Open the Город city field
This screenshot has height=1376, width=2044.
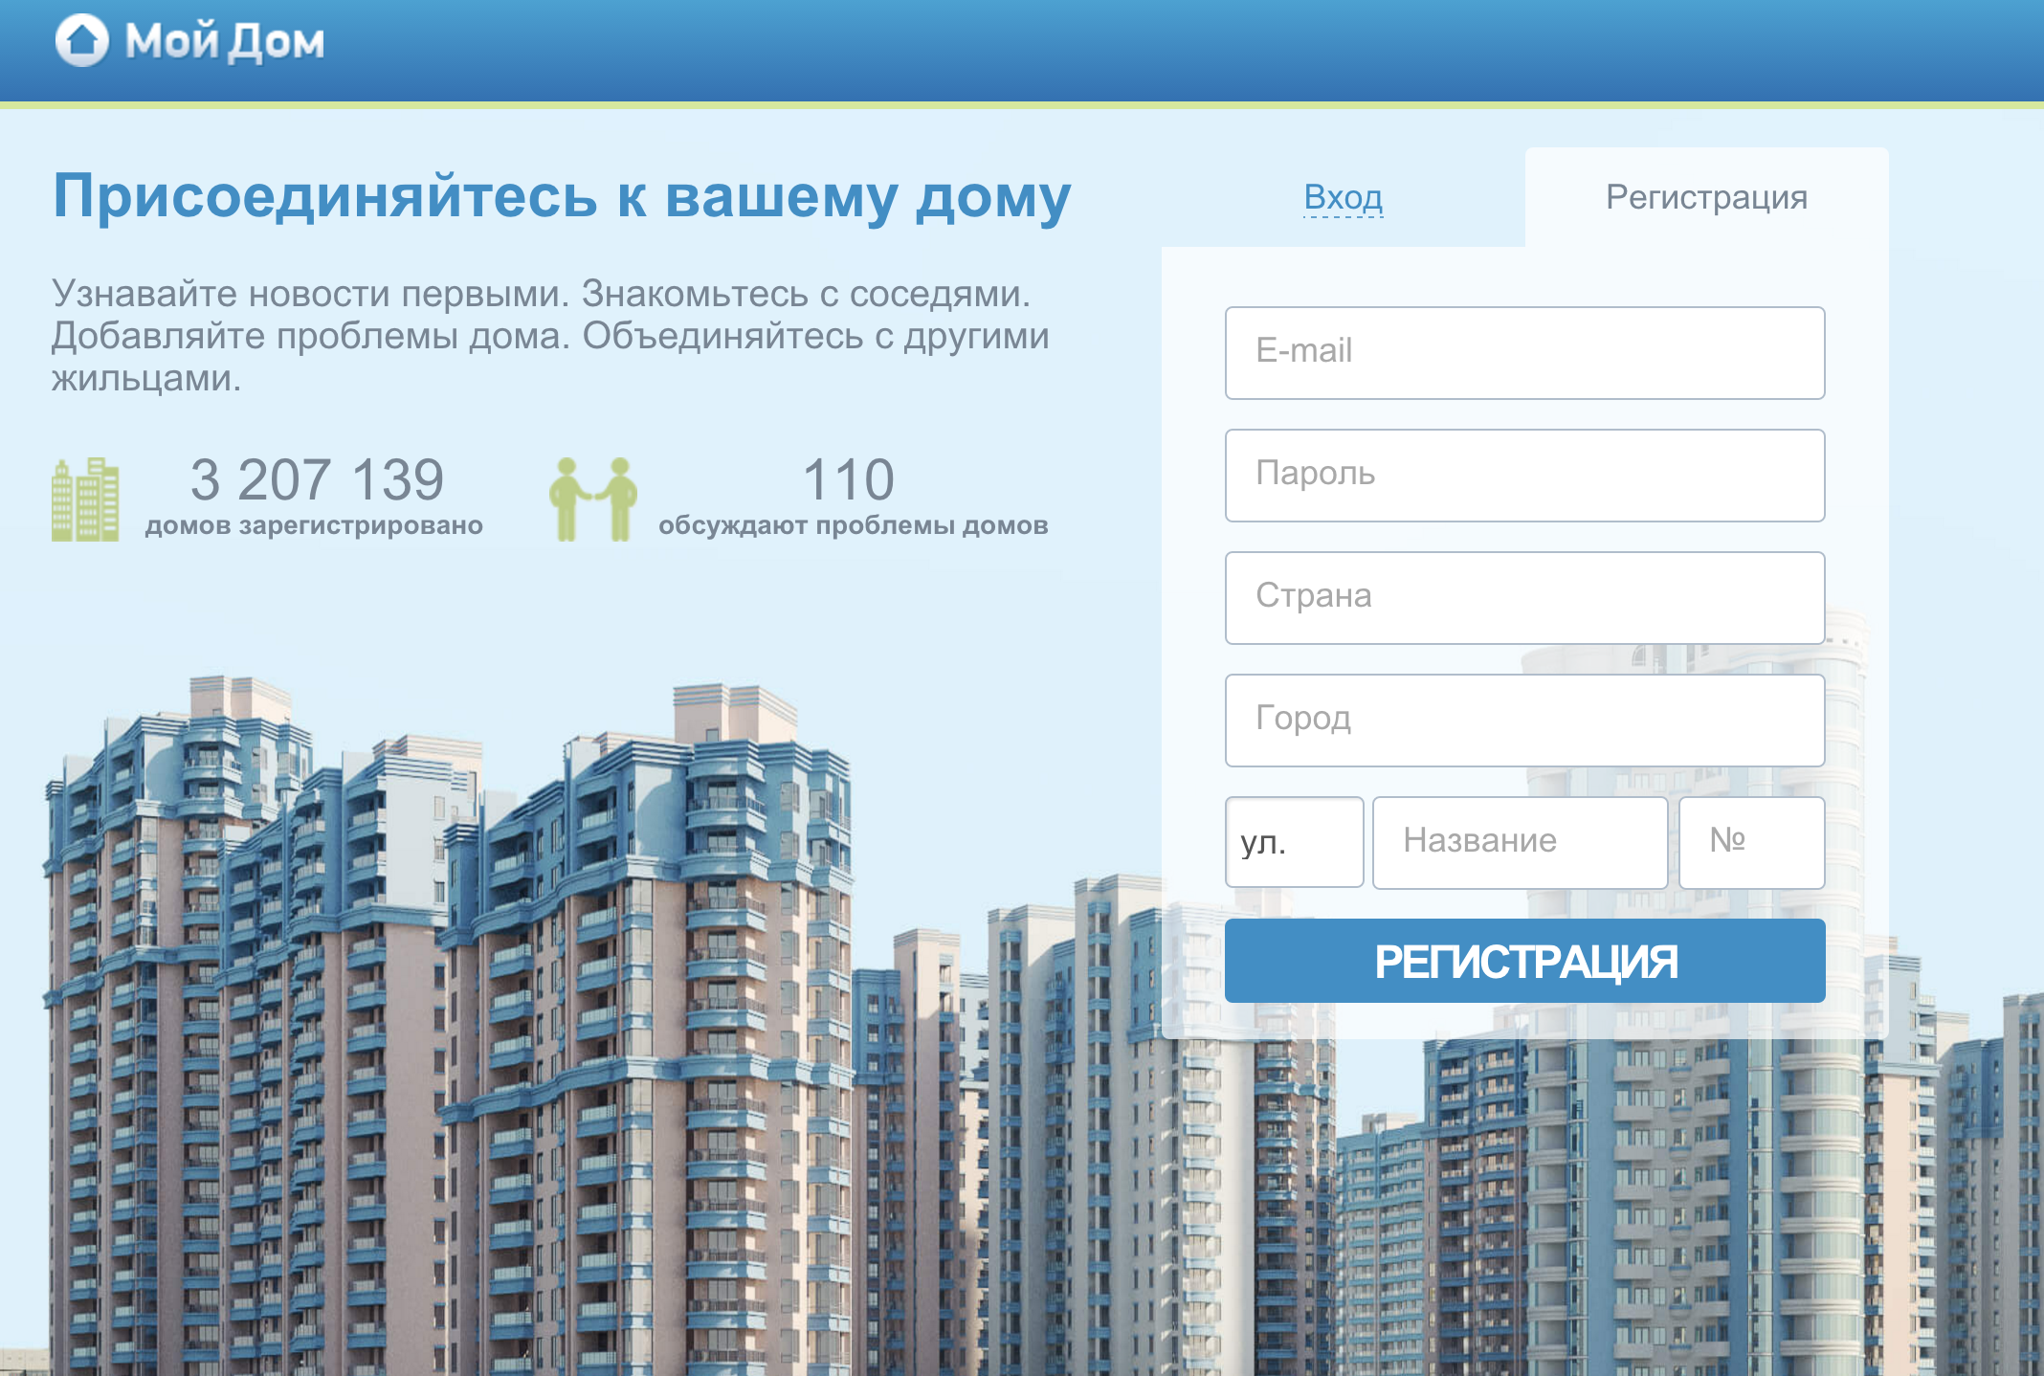click(1524, 720)
